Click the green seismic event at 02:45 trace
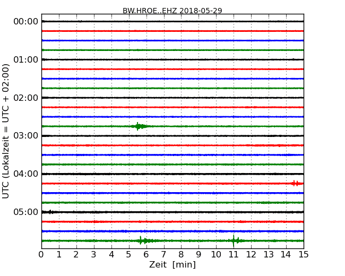 [x=140, y=126]
